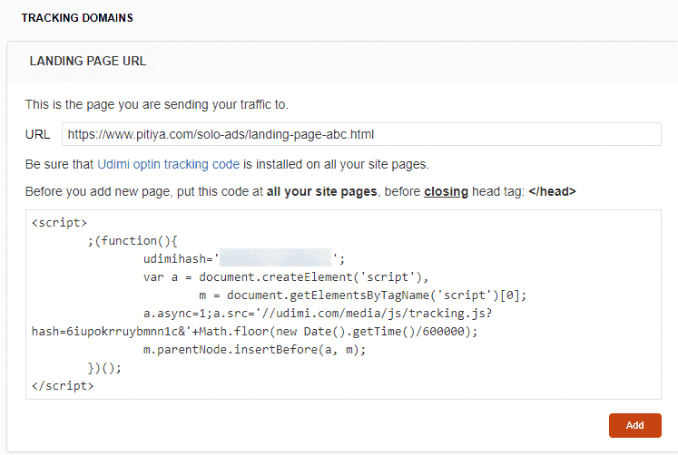Select the URL label
The height and width of the screenshot is (455, 678).
pos(37,135)
